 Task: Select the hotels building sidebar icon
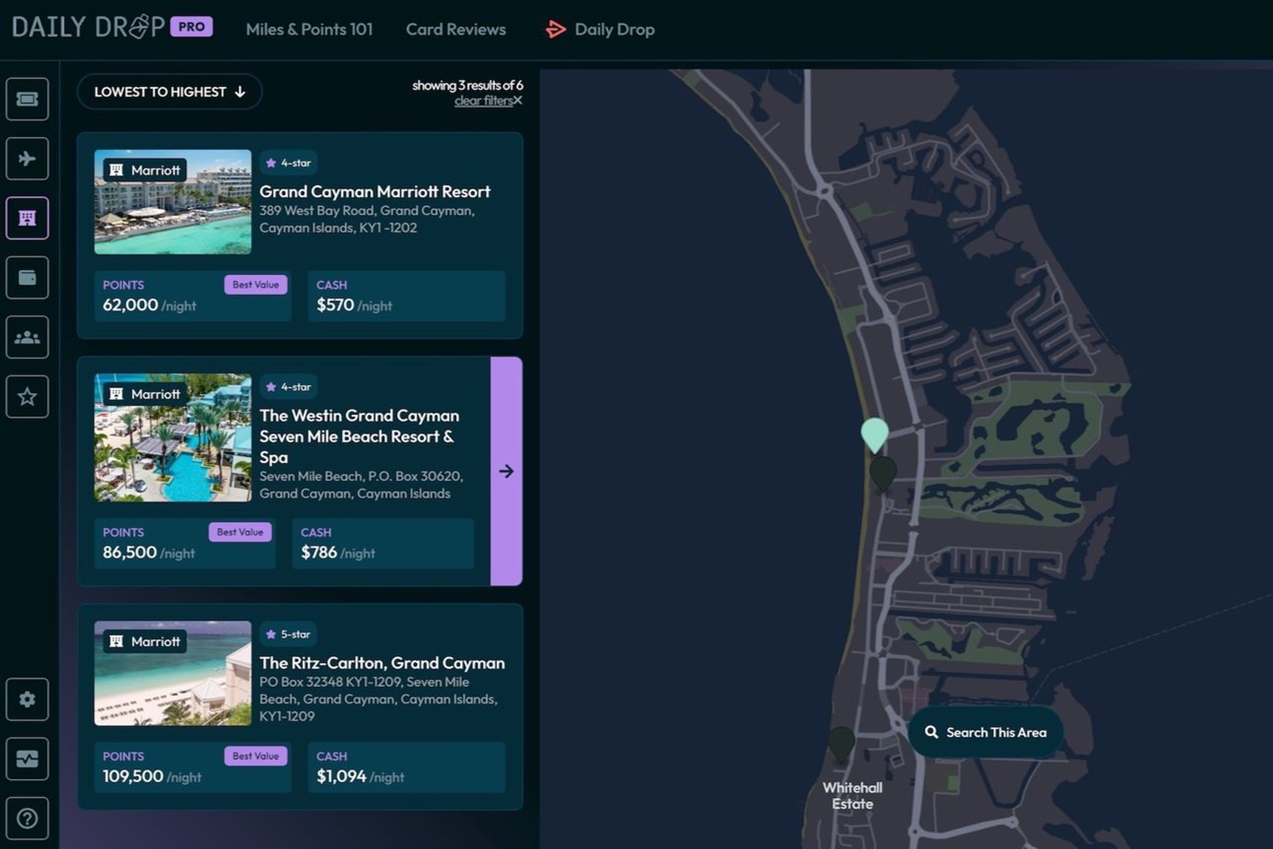[27, 218]
